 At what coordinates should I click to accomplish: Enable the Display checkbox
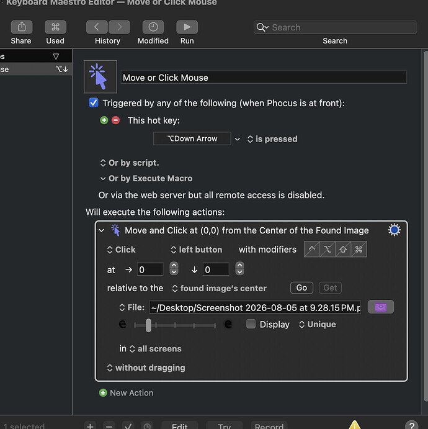tap(251, 324)
